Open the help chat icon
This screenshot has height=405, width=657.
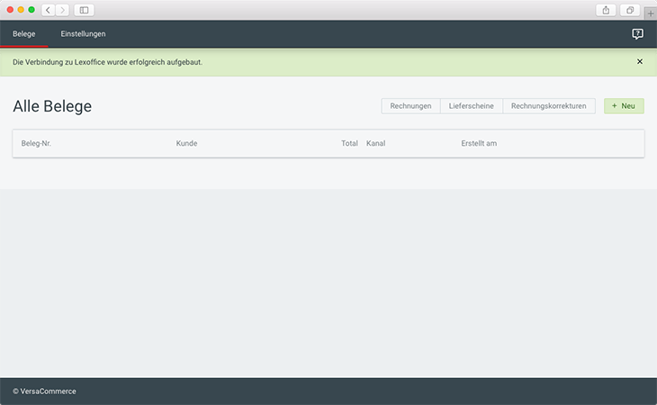click(637, 34)
